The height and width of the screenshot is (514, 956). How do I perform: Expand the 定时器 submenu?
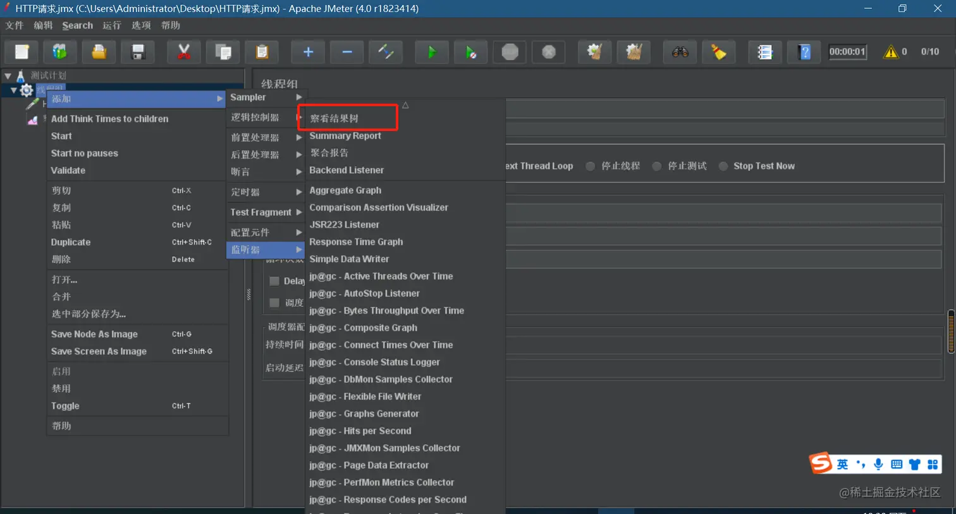coord(266,192)
